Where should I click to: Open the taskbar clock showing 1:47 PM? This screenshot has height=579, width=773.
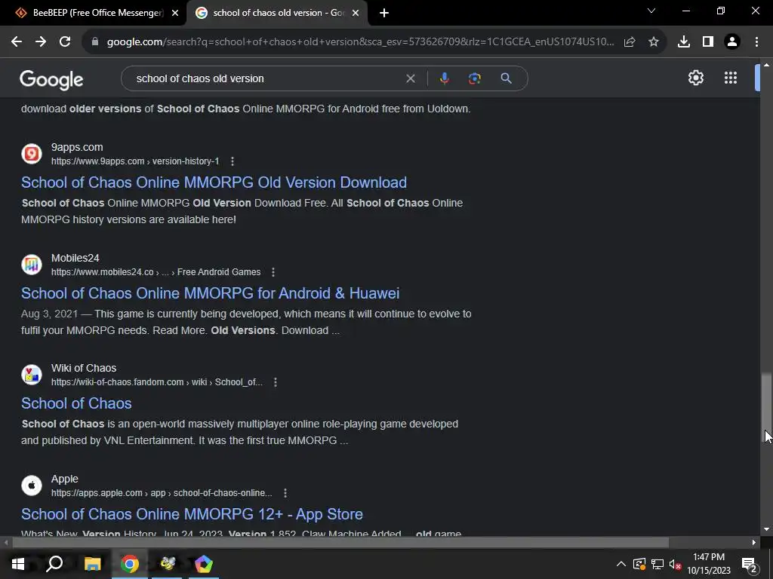[x=709, y=564]
